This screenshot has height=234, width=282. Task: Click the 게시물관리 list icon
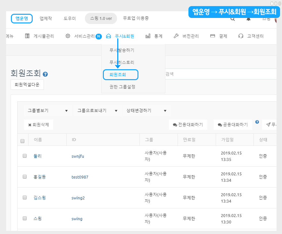tap(27, 36)
